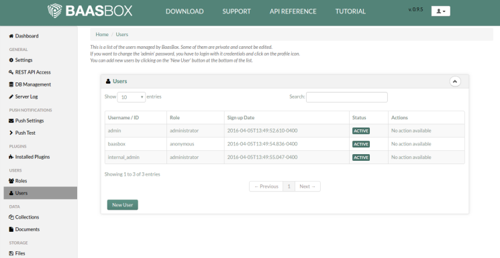This screenshot has height=258, width=500.
Task: Open Installed Plugins page
Action: pos(32,157)
